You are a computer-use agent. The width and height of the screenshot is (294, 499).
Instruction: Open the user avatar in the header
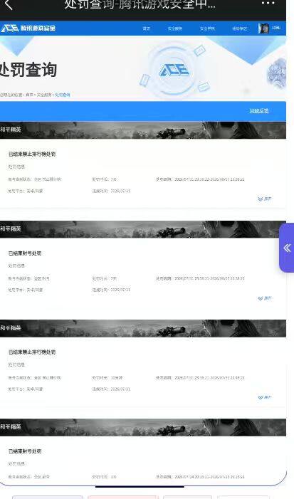263,28
